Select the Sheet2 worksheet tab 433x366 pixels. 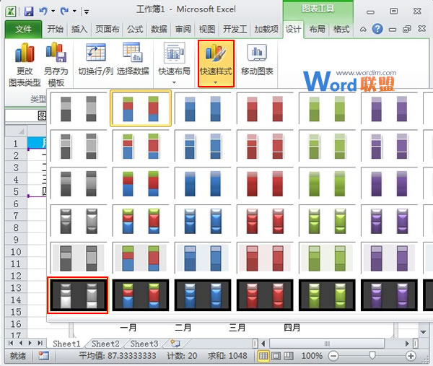pyautogui.click(x=105, y=344)
